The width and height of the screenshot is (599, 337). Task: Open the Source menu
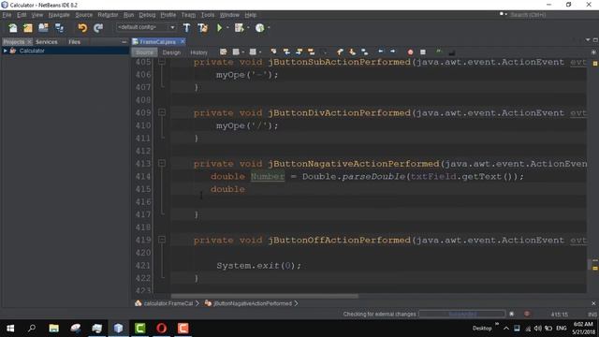tap(83, 15)
